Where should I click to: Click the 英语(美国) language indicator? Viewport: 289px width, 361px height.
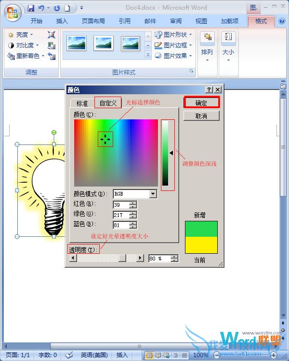coord(94,355)
